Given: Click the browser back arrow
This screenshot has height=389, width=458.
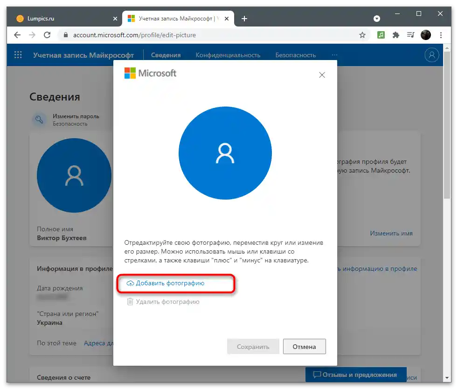Looking at the screenshot, I should coord(17,35).
